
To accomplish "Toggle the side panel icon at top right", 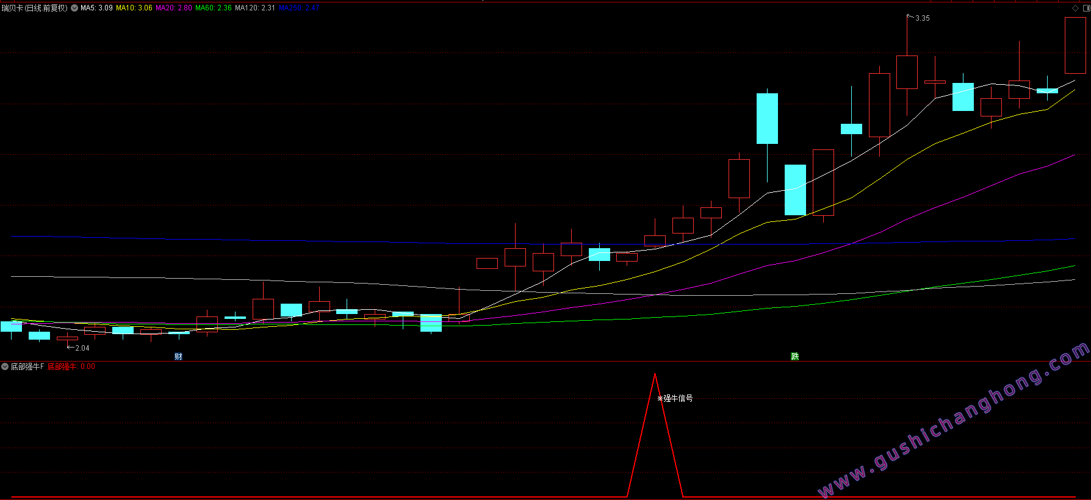I will point(1086,8).
